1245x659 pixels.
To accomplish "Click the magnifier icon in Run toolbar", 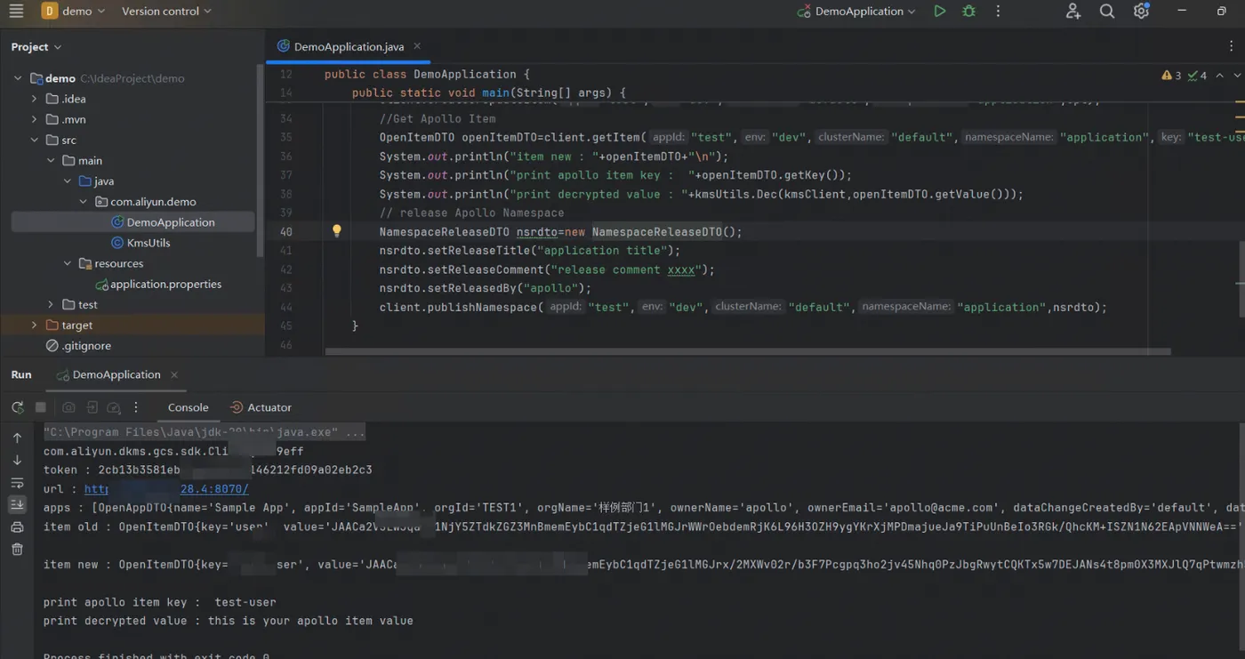I will [x=114, y=407].
